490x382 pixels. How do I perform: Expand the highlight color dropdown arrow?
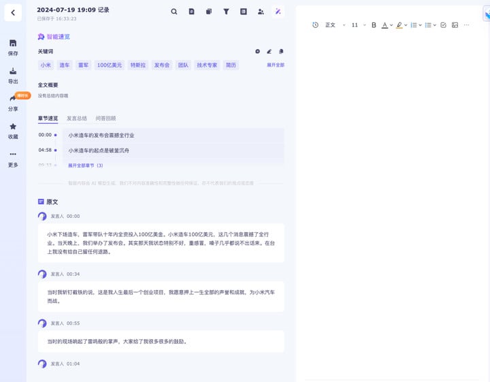pyautogui.click(x=406, y=25)
